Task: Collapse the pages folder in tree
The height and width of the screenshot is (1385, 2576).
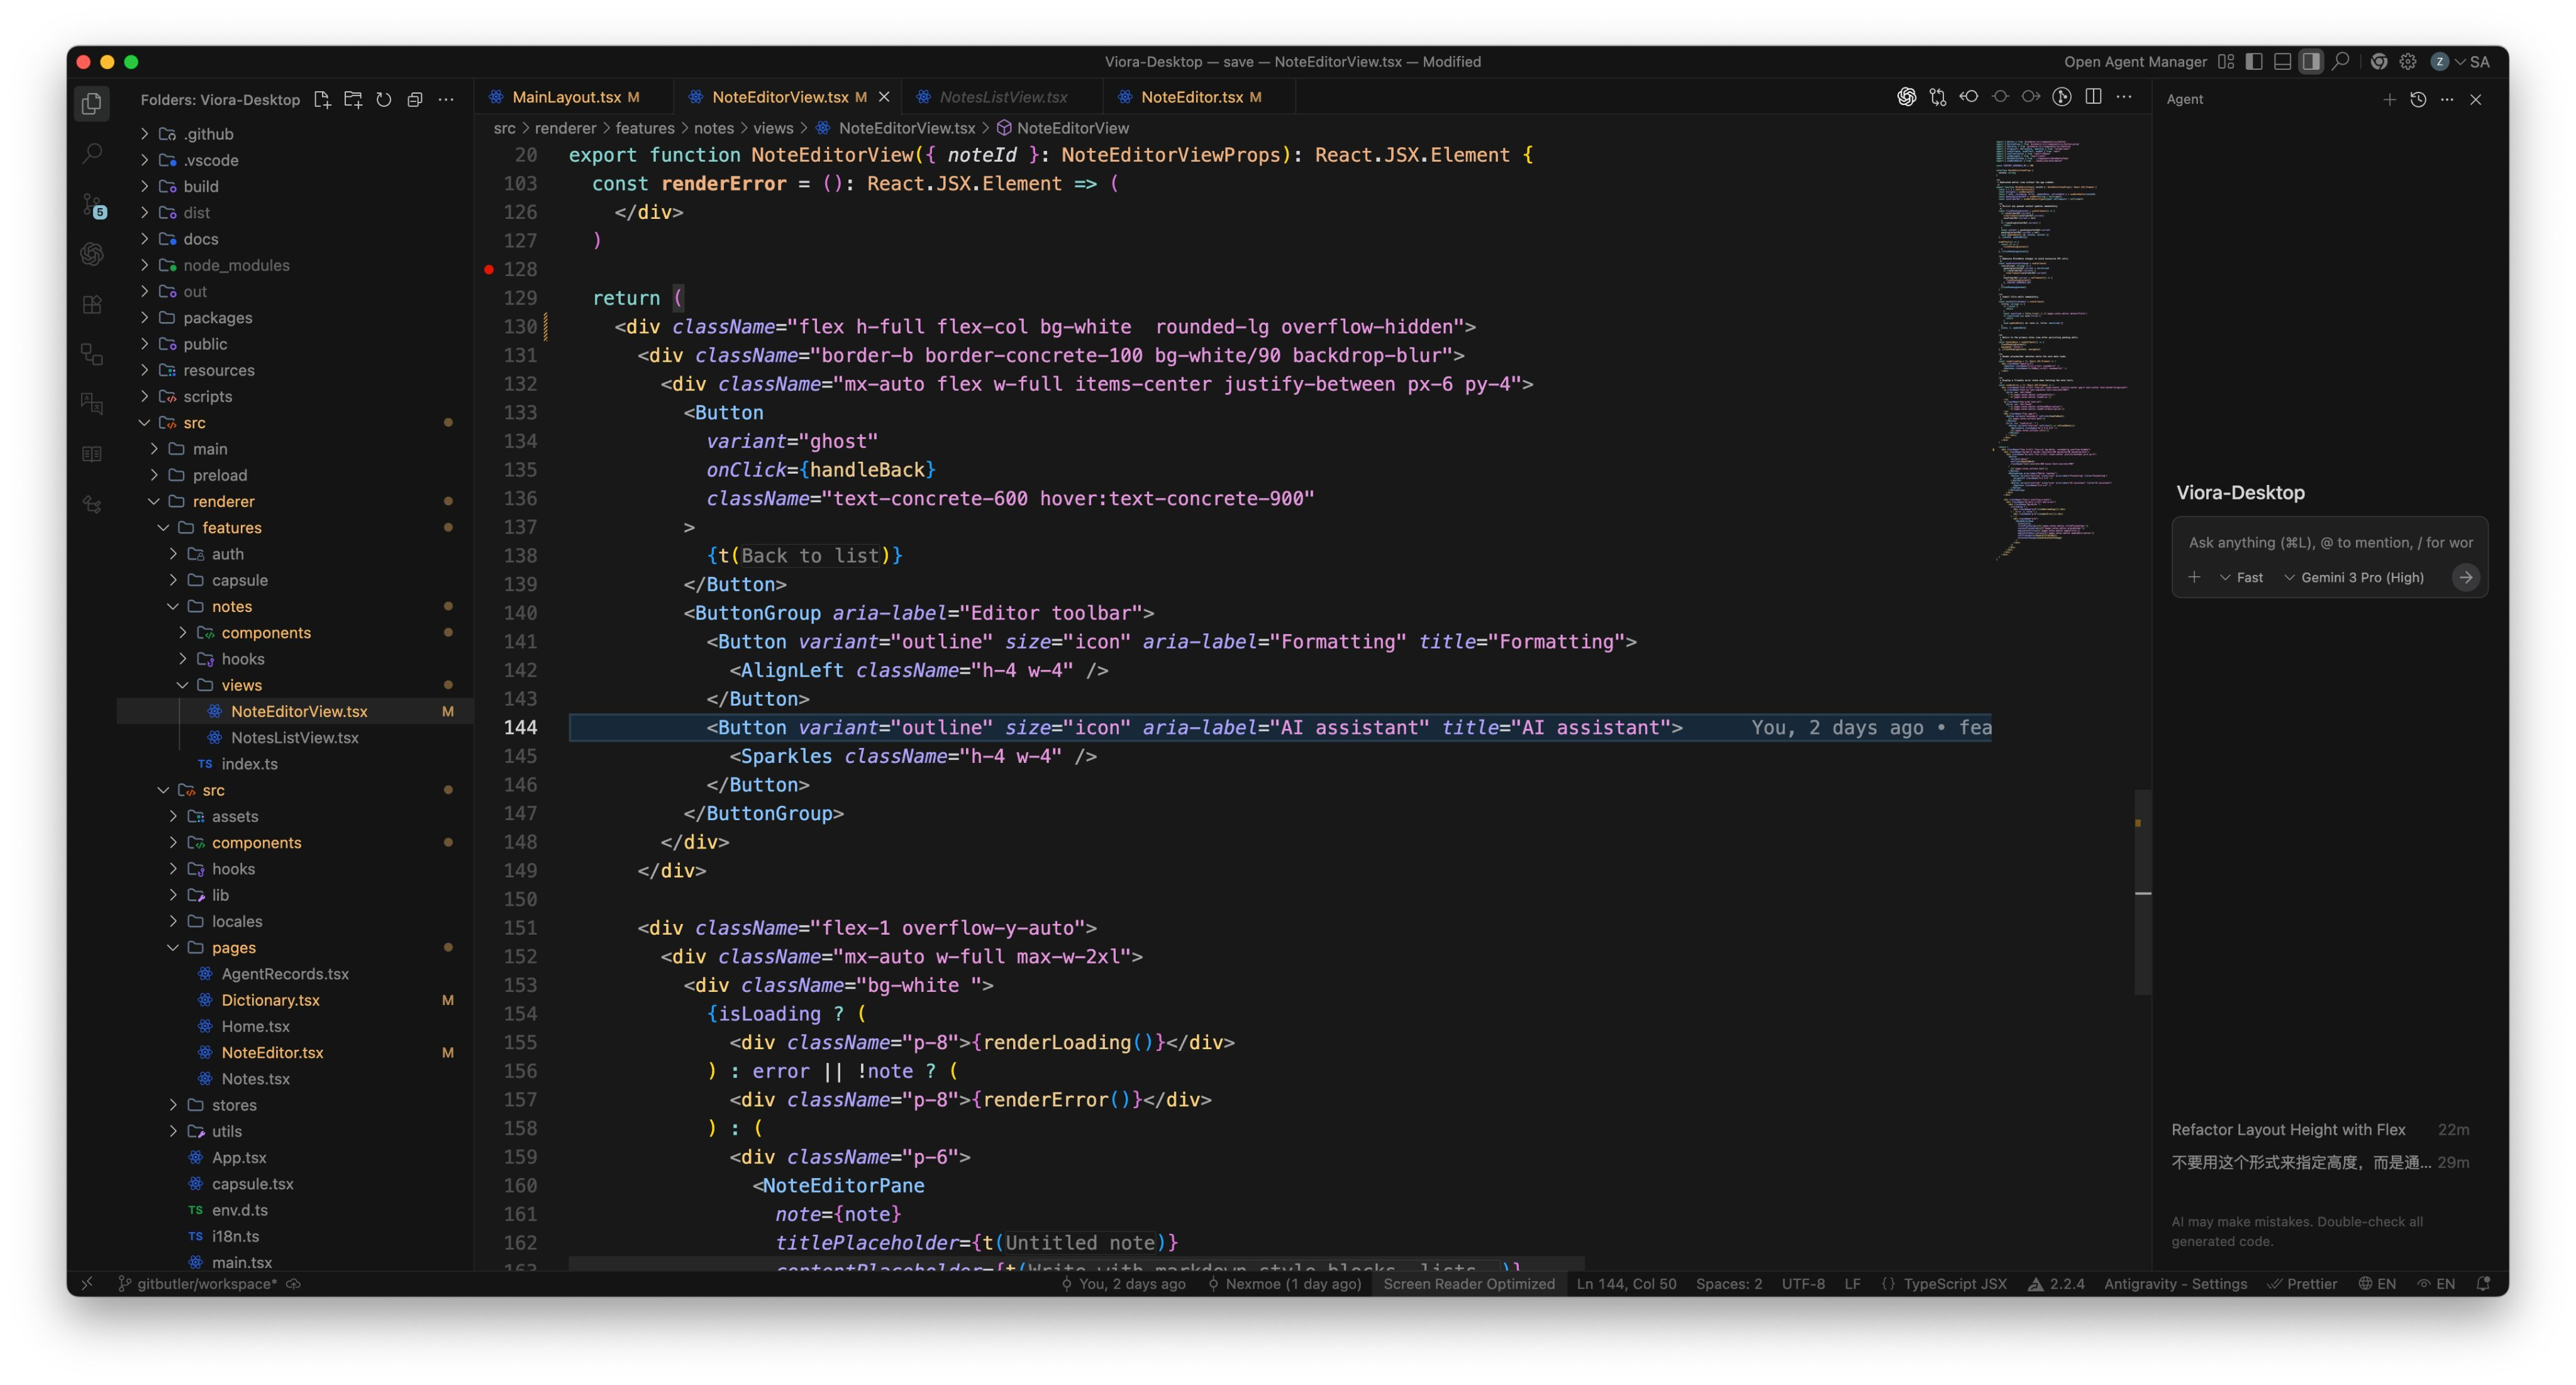Action: (233, 947)
